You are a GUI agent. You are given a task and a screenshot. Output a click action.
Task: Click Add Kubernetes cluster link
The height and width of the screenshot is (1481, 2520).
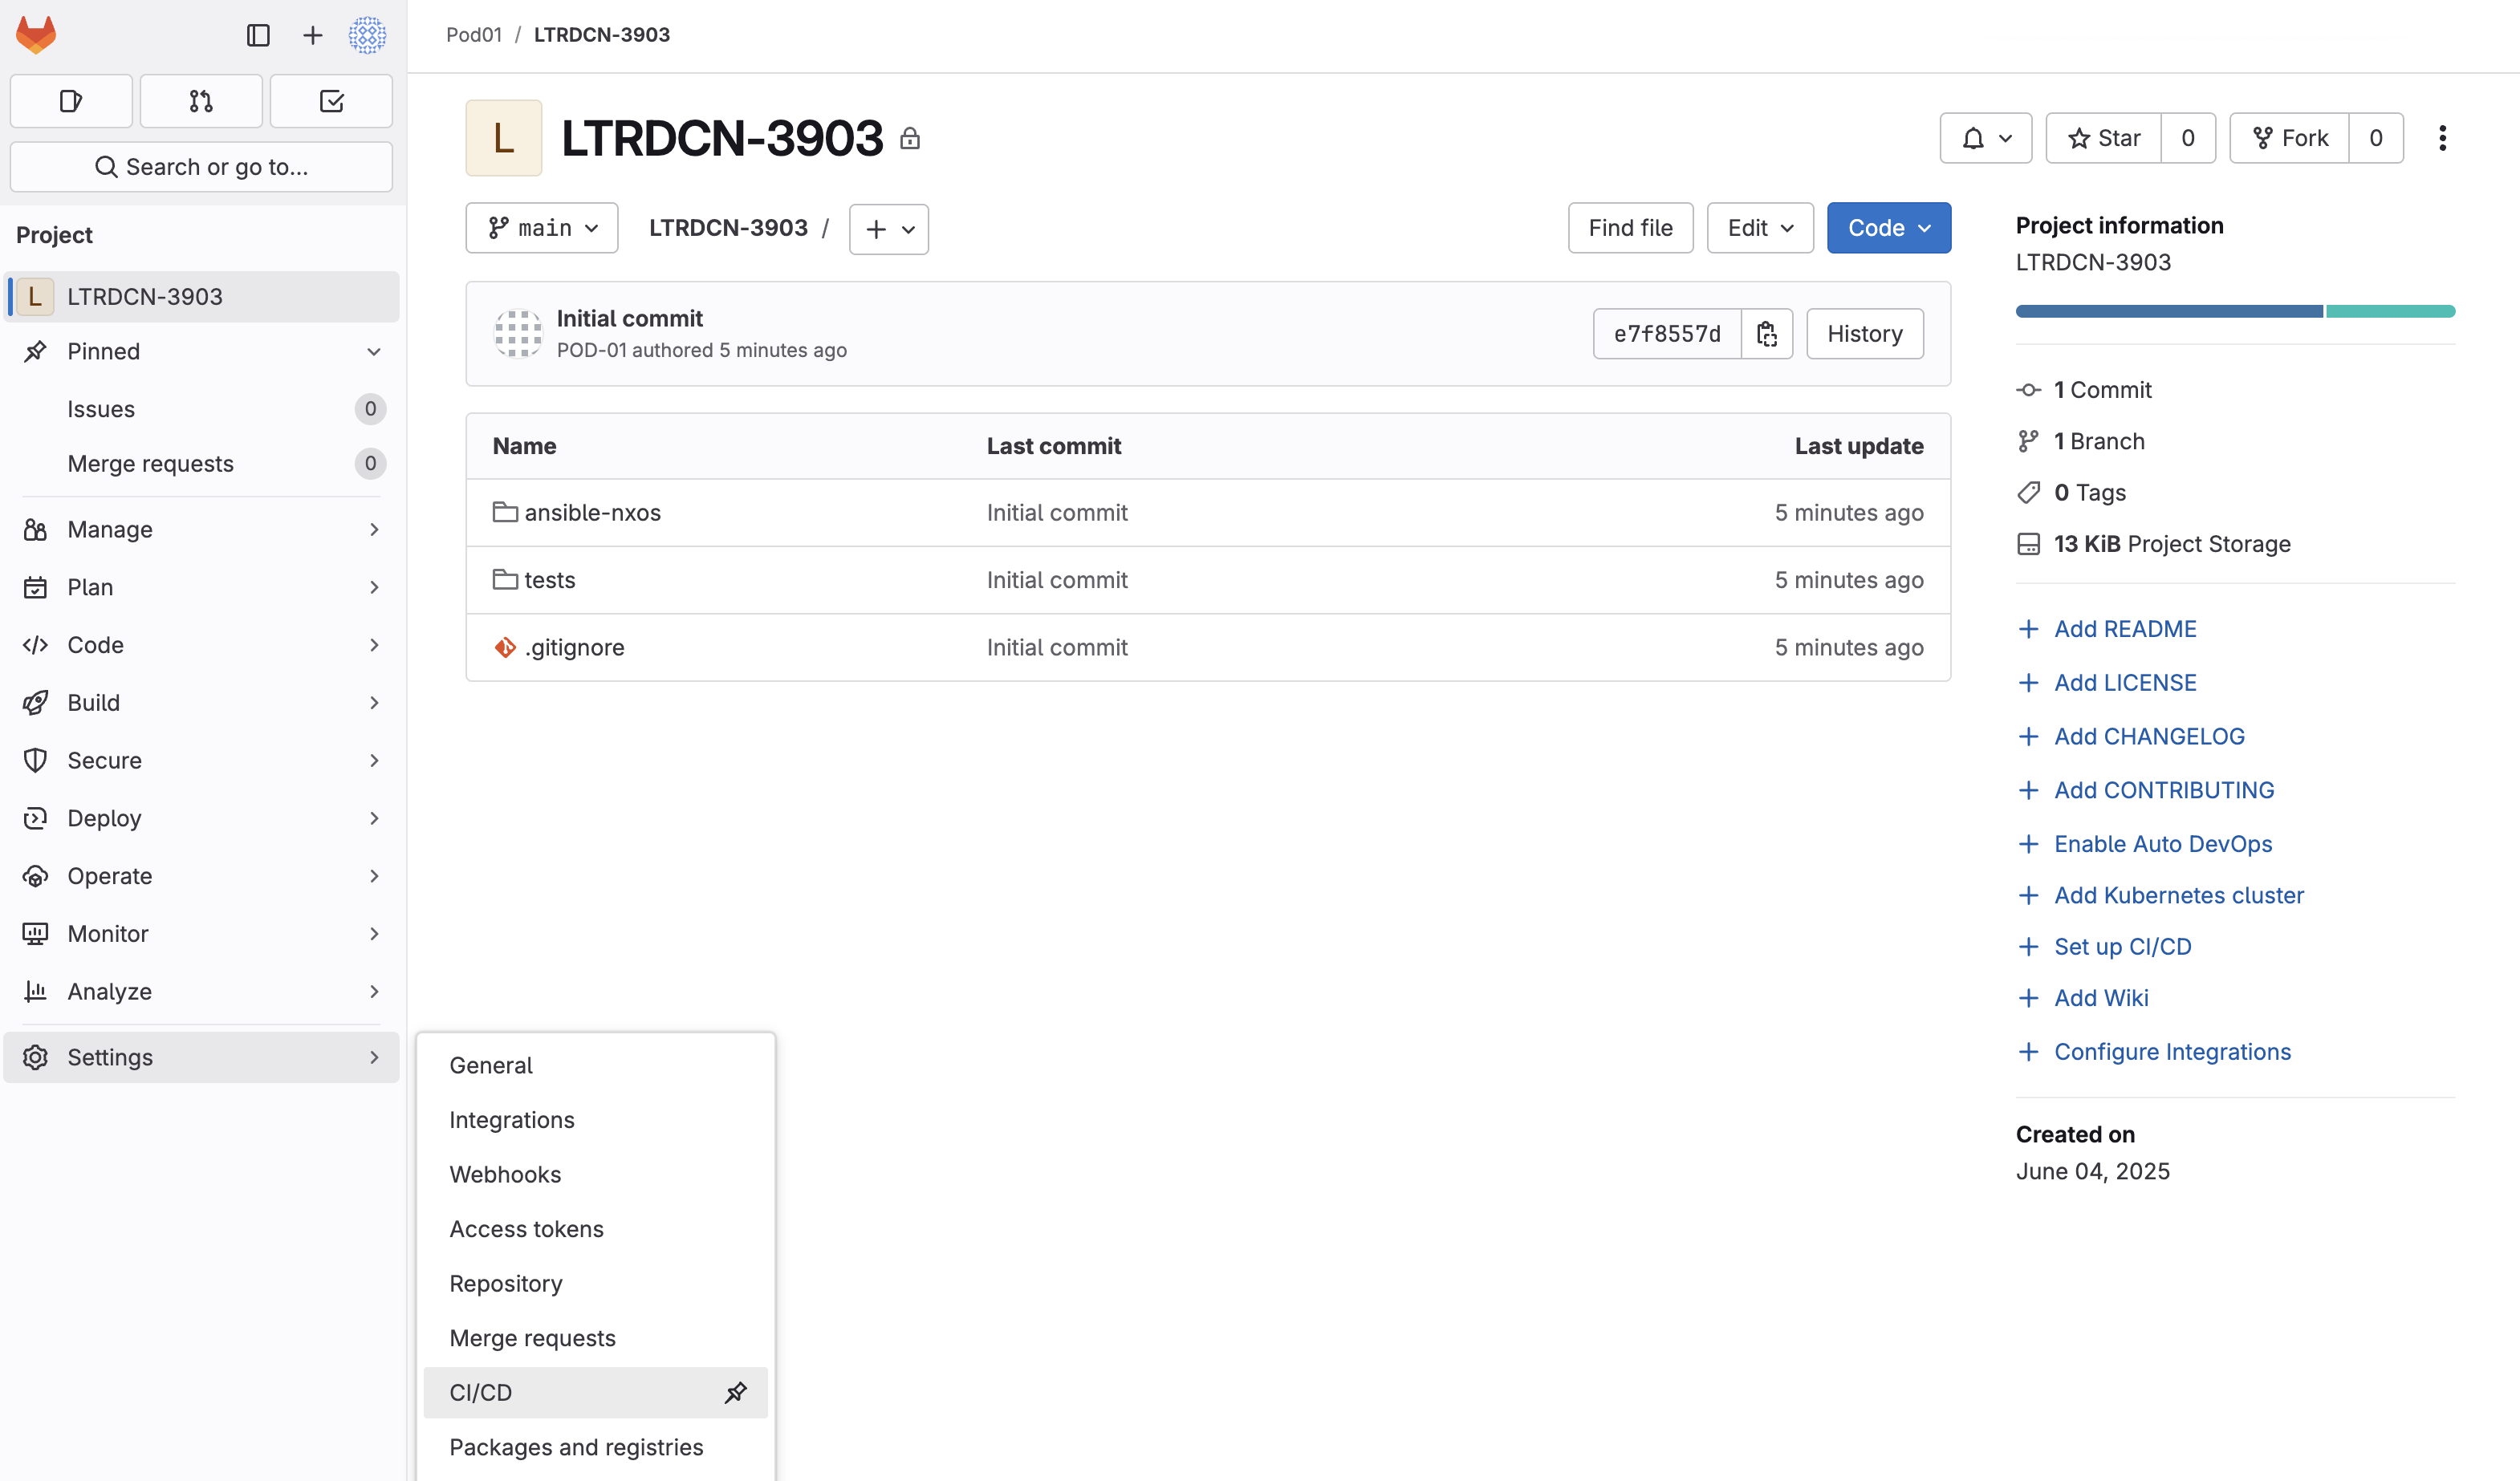click(x=2179, y=895)
